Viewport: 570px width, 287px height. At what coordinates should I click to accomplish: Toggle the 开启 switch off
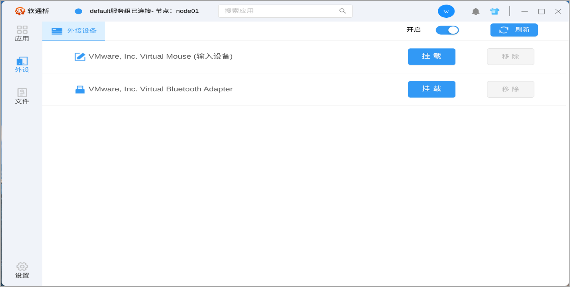pyautogui.click(x=447, y=30)
